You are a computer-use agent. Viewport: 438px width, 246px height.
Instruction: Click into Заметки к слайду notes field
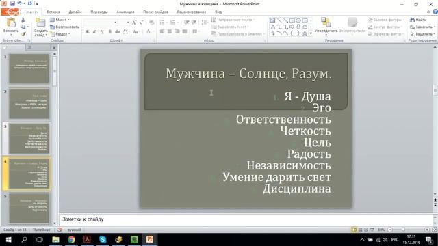(x=246, y=219)
